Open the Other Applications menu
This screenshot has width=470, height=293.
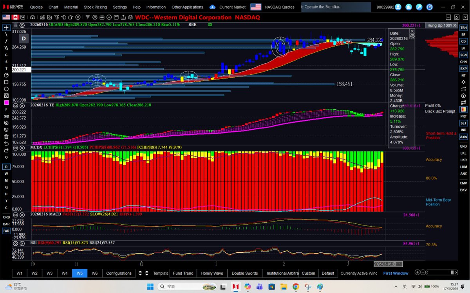pyautogui.click(x=187, y=7)
